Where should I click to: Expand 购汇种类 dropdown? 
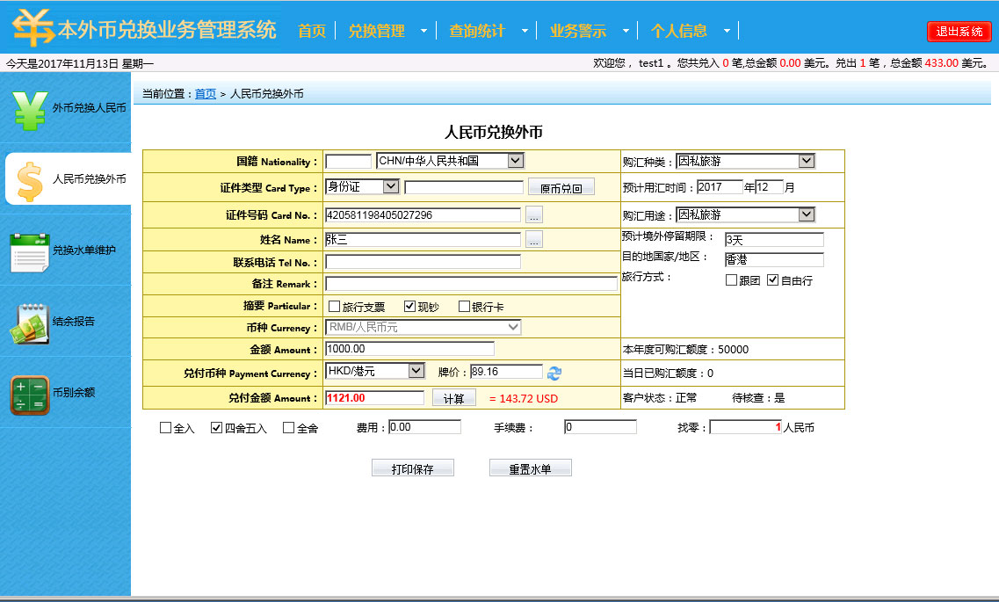[x=745, y=161]
